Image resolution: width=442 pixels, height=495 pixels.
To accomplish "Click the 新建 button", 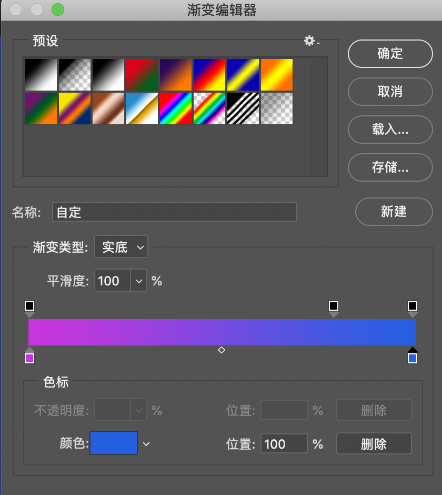I will tap(394, 212).
